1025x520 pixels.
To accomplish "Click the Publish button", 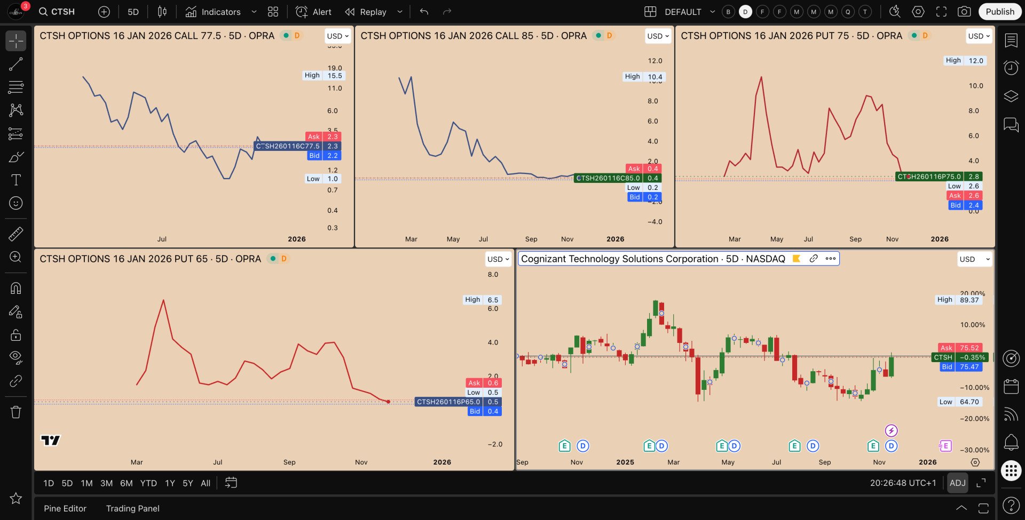I will coord(999,12).
